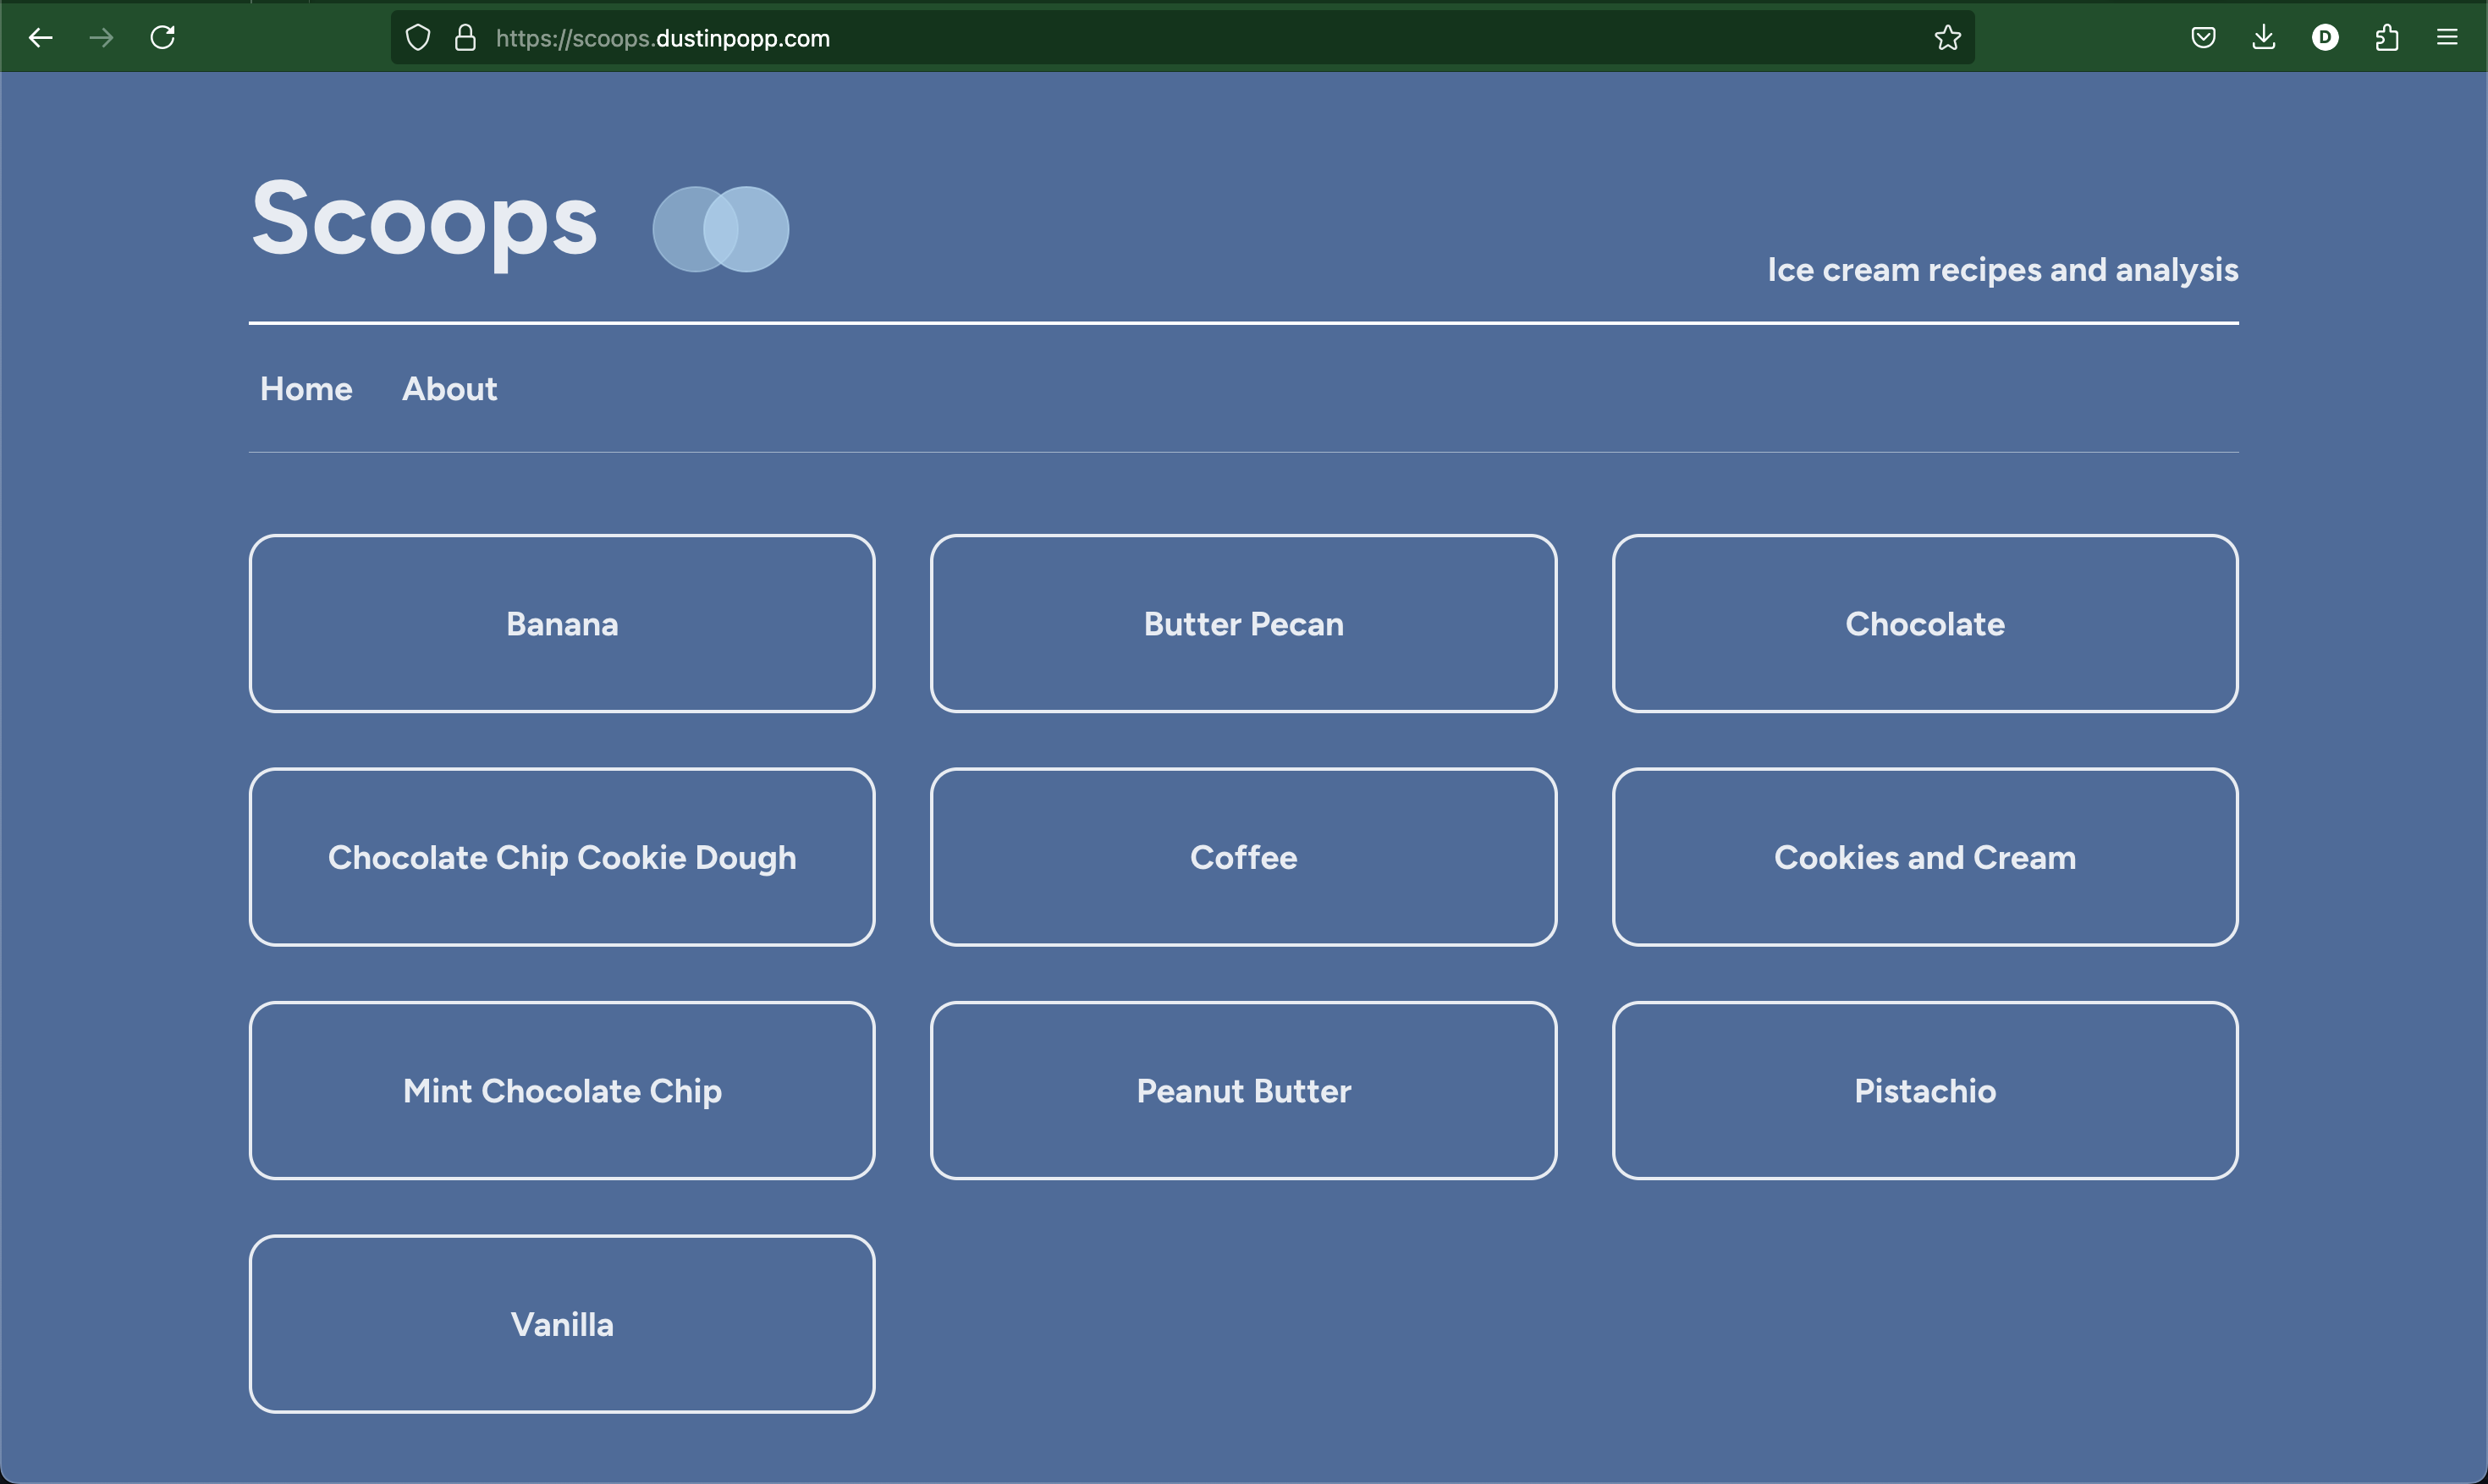View the Pistachio recipe card
Screen dimensions: 2488x1484
tap(1924, 1091)
